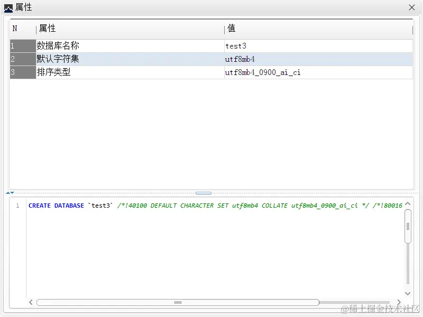Image resolution: width=423 pixels, height=317 pixels.
Task: Click the `test3` name in SQL statement
Action: (100, 206)
